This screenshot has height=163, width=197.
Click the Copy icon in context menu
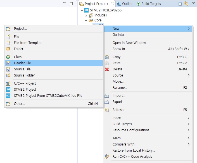pyautogui.click(x=107, y=57)
